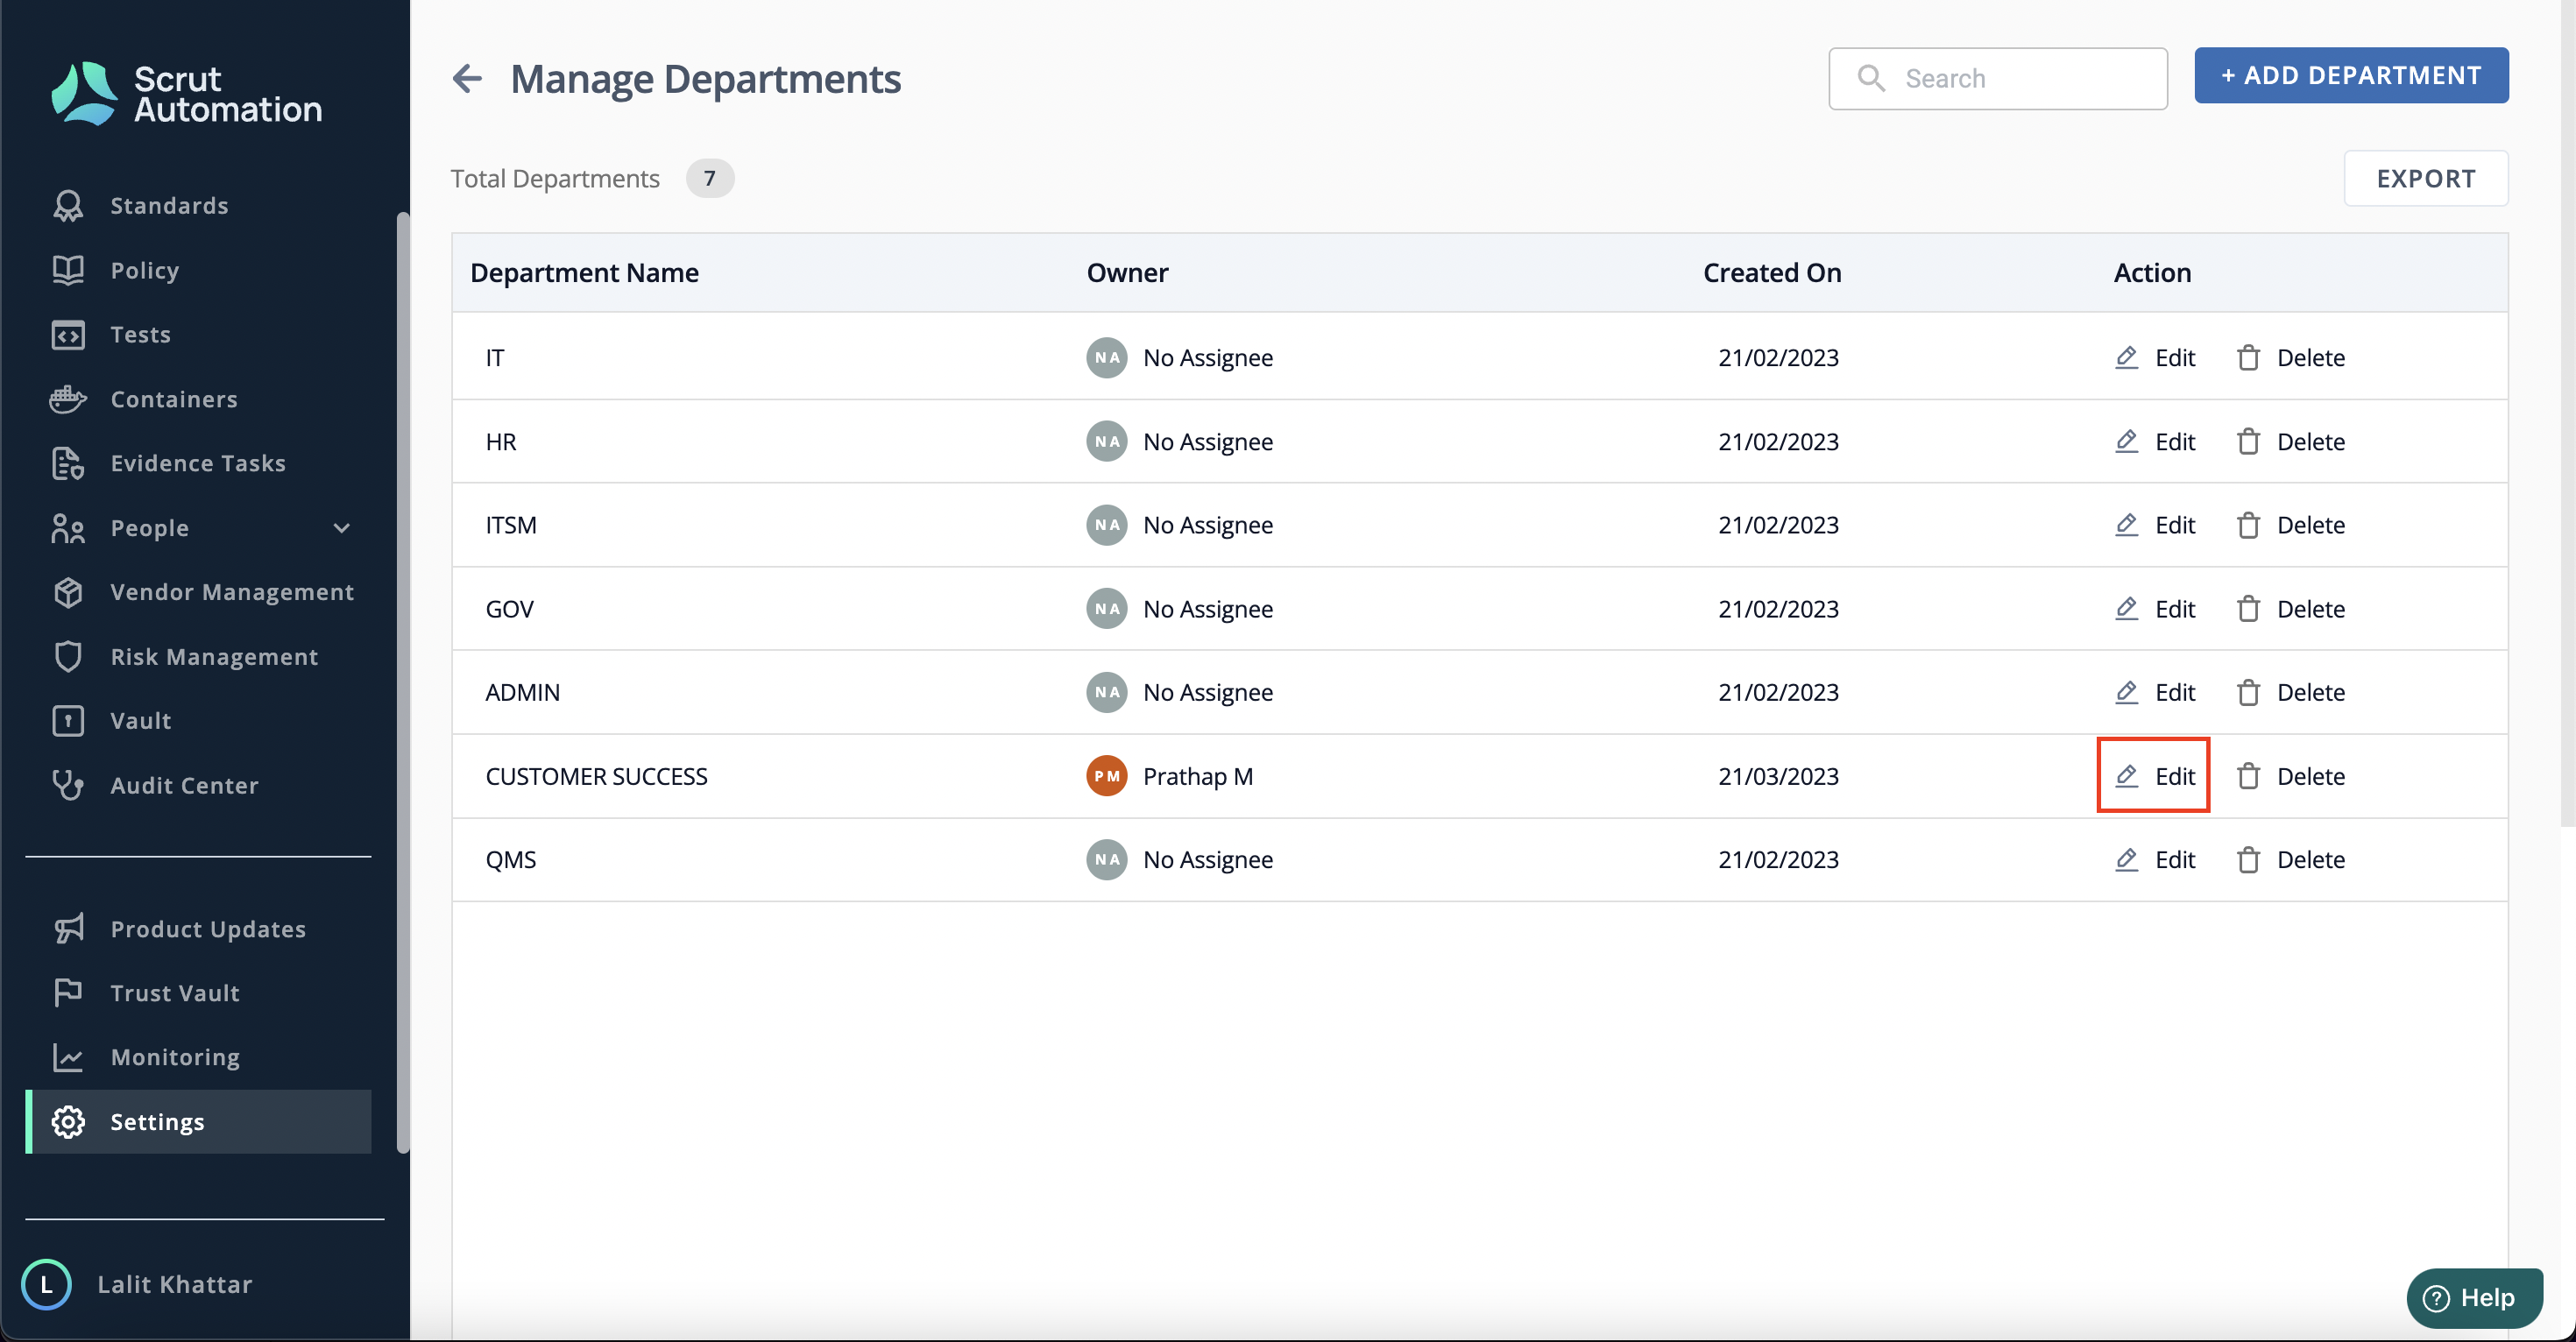Viewport: 2576px width, 1342px height.
Task: Edit the GOV department
Action: 2154,608
